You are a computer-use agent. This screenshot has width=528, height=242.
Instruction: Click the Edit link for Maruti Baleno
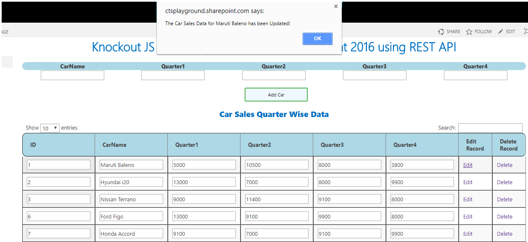468,165
